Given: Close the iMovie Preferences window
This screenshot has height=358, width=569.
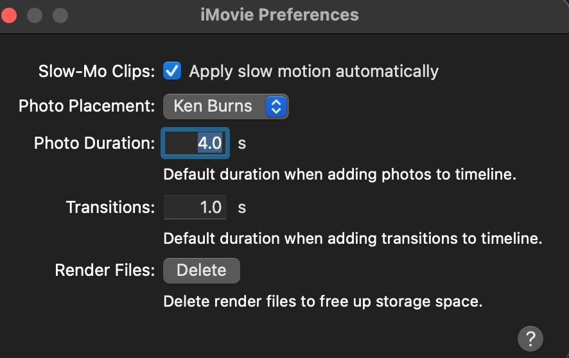Looking at the screenshot, I should coord(9,15).
